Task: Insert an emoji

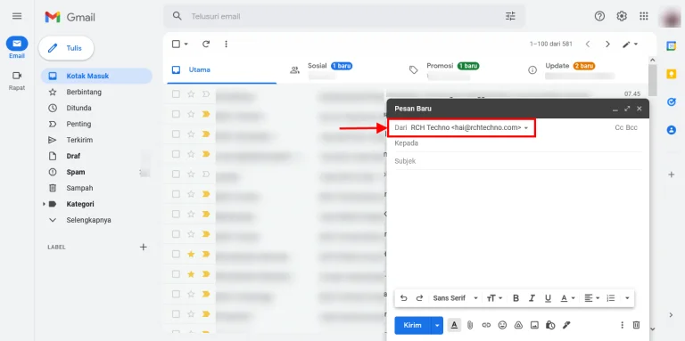Action: pos(502,325)
